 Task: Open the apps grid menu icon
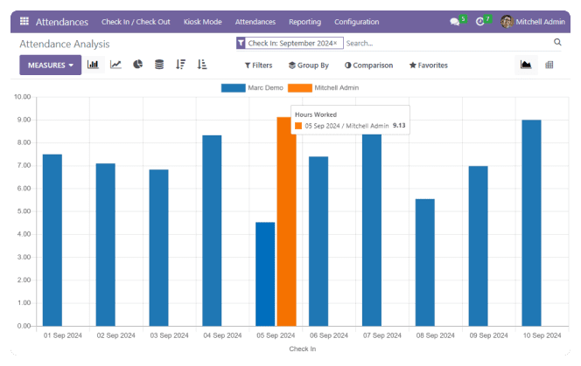tap(24, 22)
